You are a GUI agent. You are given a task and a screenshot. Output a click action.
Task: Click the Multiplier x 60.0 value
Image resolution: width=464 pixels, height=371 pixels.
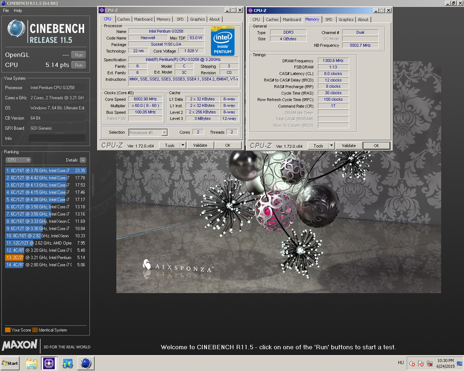tap(145, 106)
